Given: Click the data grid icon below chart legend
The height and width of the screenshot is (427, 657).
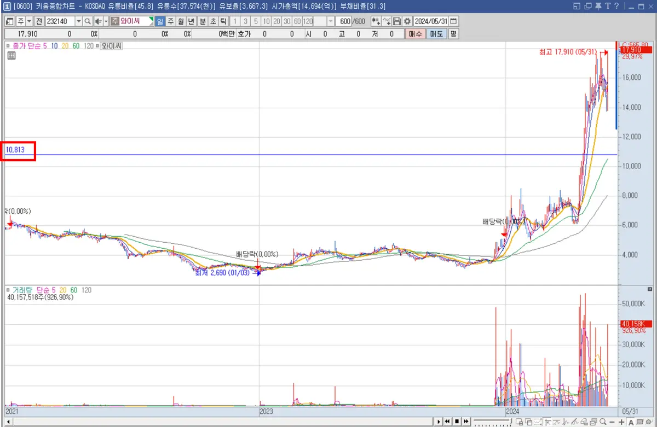Looking at the screenshot, I should [x=11, y=56].
